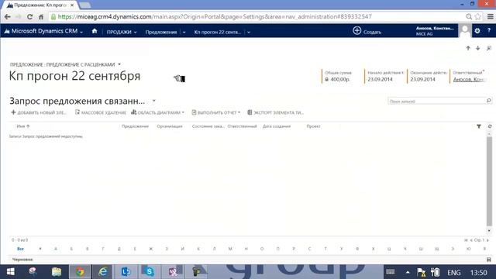Click ДОБАВИТЬ НОВЫЙ ЭЛЕ... button
Image resolution: width=496 pixels, height=279 pixels.
39,112
